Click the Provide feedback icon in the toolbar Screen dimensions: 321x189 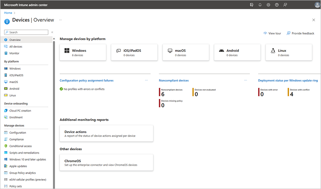[x=289, y=33]
